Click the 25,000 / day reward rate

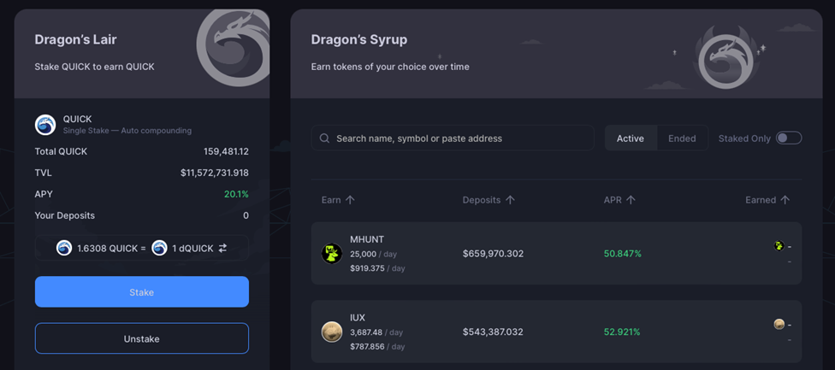tap(373, 254)
